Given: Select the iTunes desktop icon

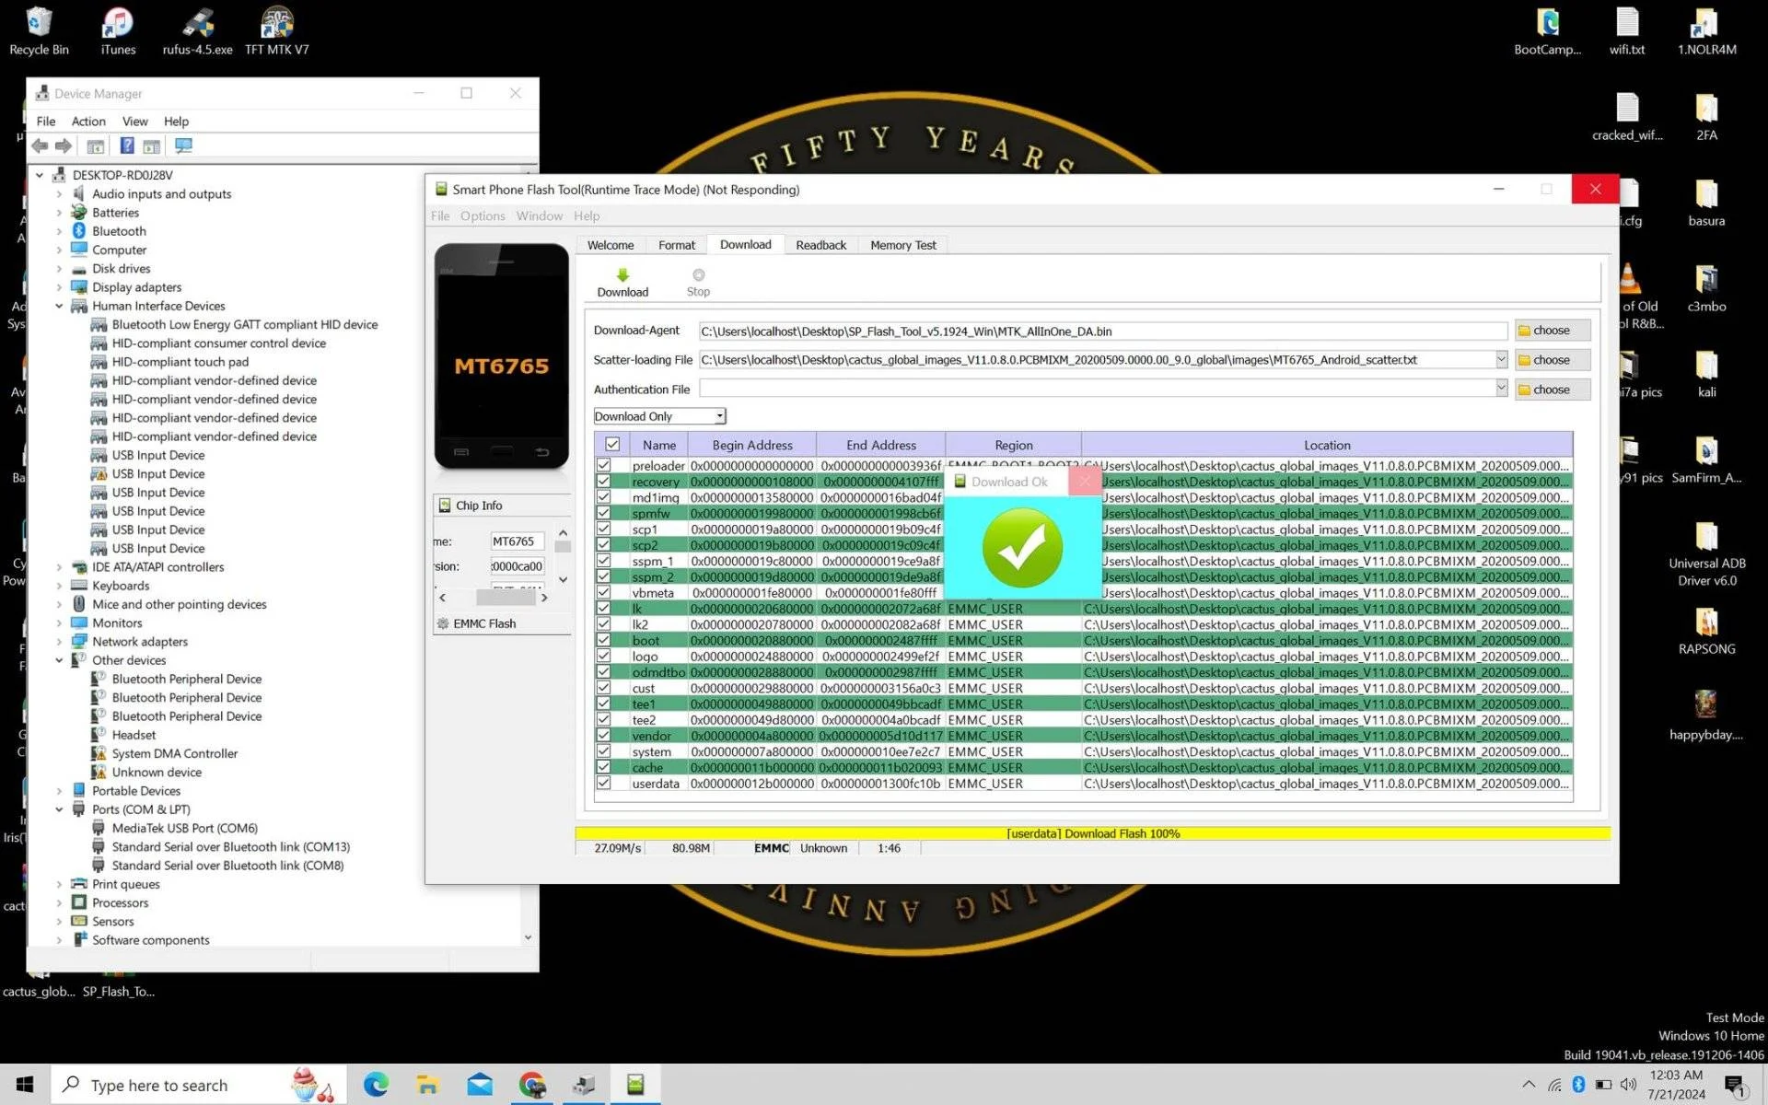Looking at the screenshot, I should pyautogui.click(x=118, y=30).
